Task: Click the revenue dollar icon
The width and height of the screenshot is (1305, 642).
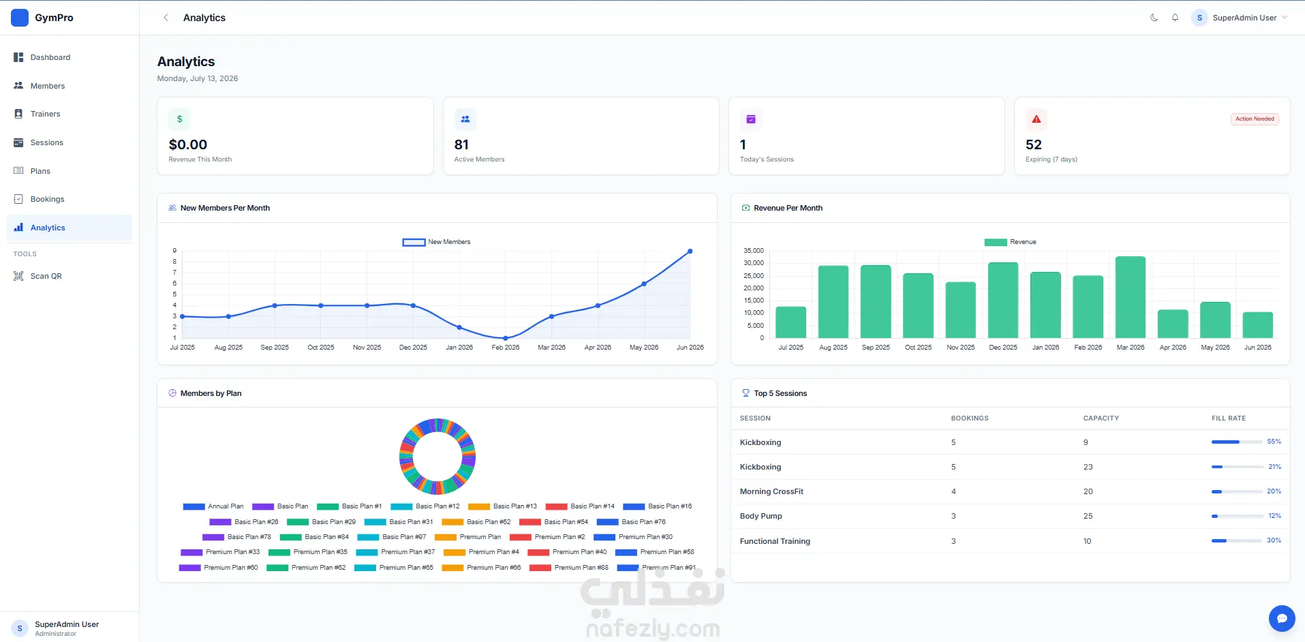Action: click(x=179, y=119)
